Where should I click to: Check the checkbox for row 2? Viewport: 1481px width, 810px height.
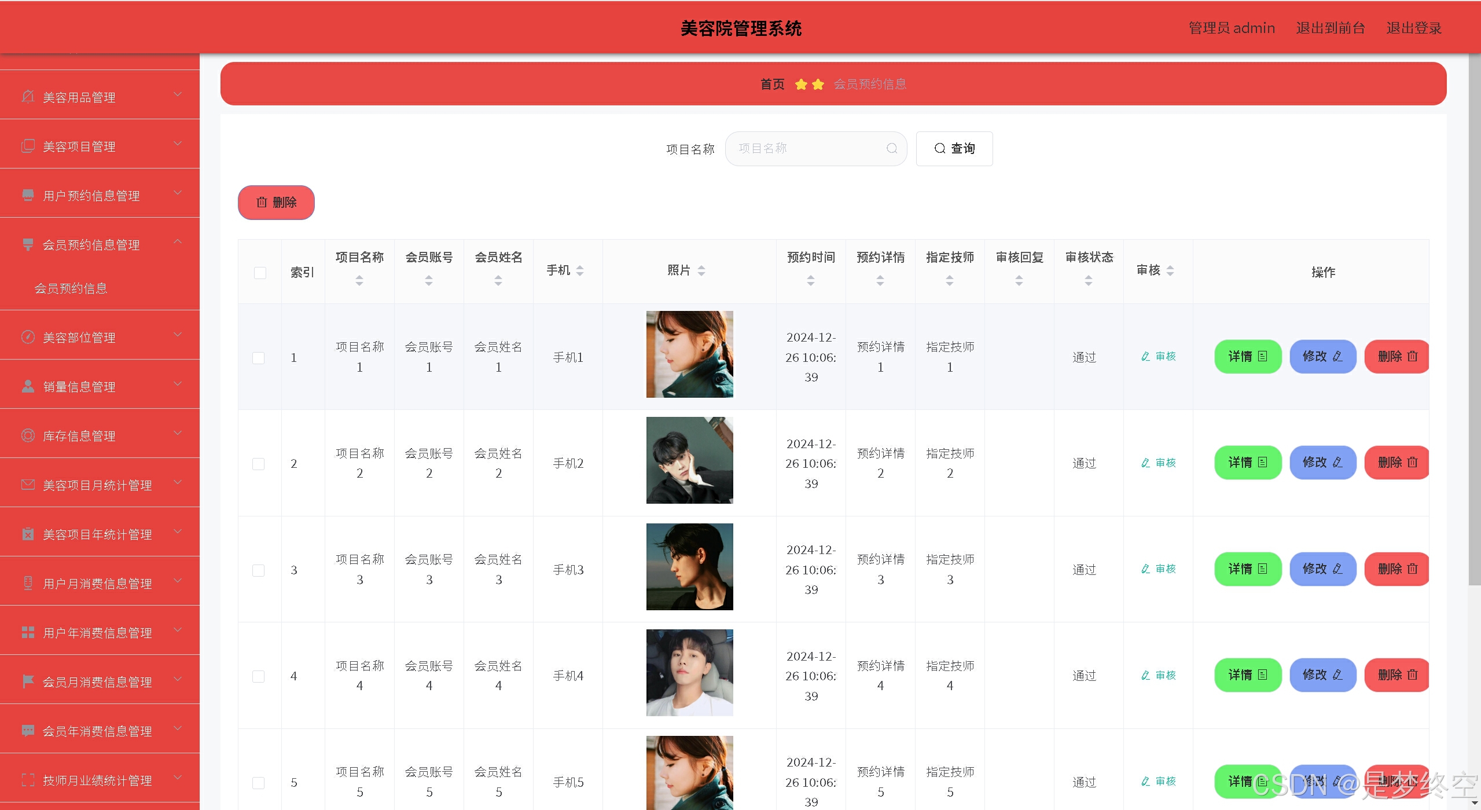point(259,464)
